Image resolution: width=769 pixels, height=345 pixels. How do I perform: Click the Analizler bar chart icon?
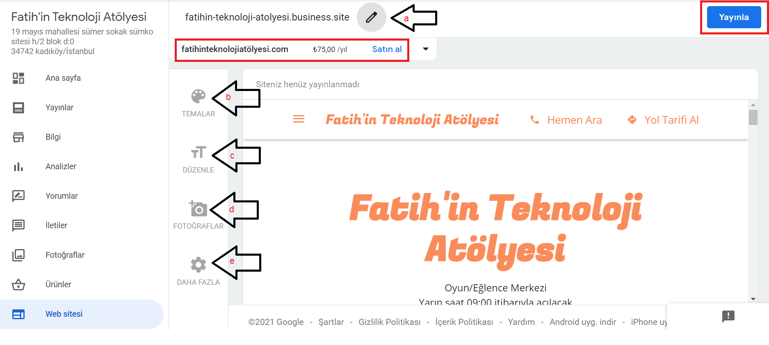click(18, 166)
